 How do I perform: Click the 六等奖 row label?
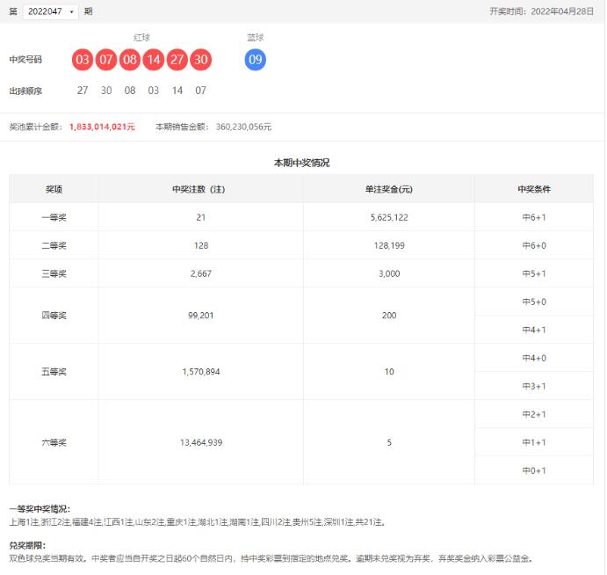[x=54, y=443]
